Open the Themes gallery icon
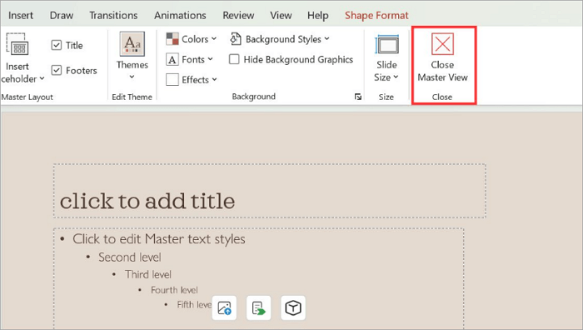583x330 pixels. click(x=132, y=44)
